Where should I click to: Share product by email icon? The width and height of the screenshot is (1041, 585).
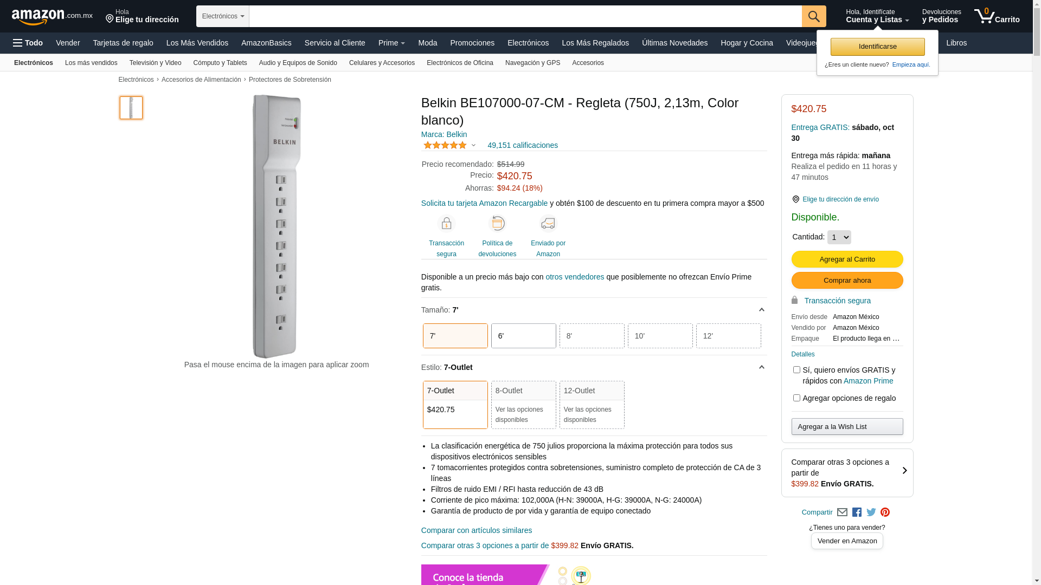[842, 512]
